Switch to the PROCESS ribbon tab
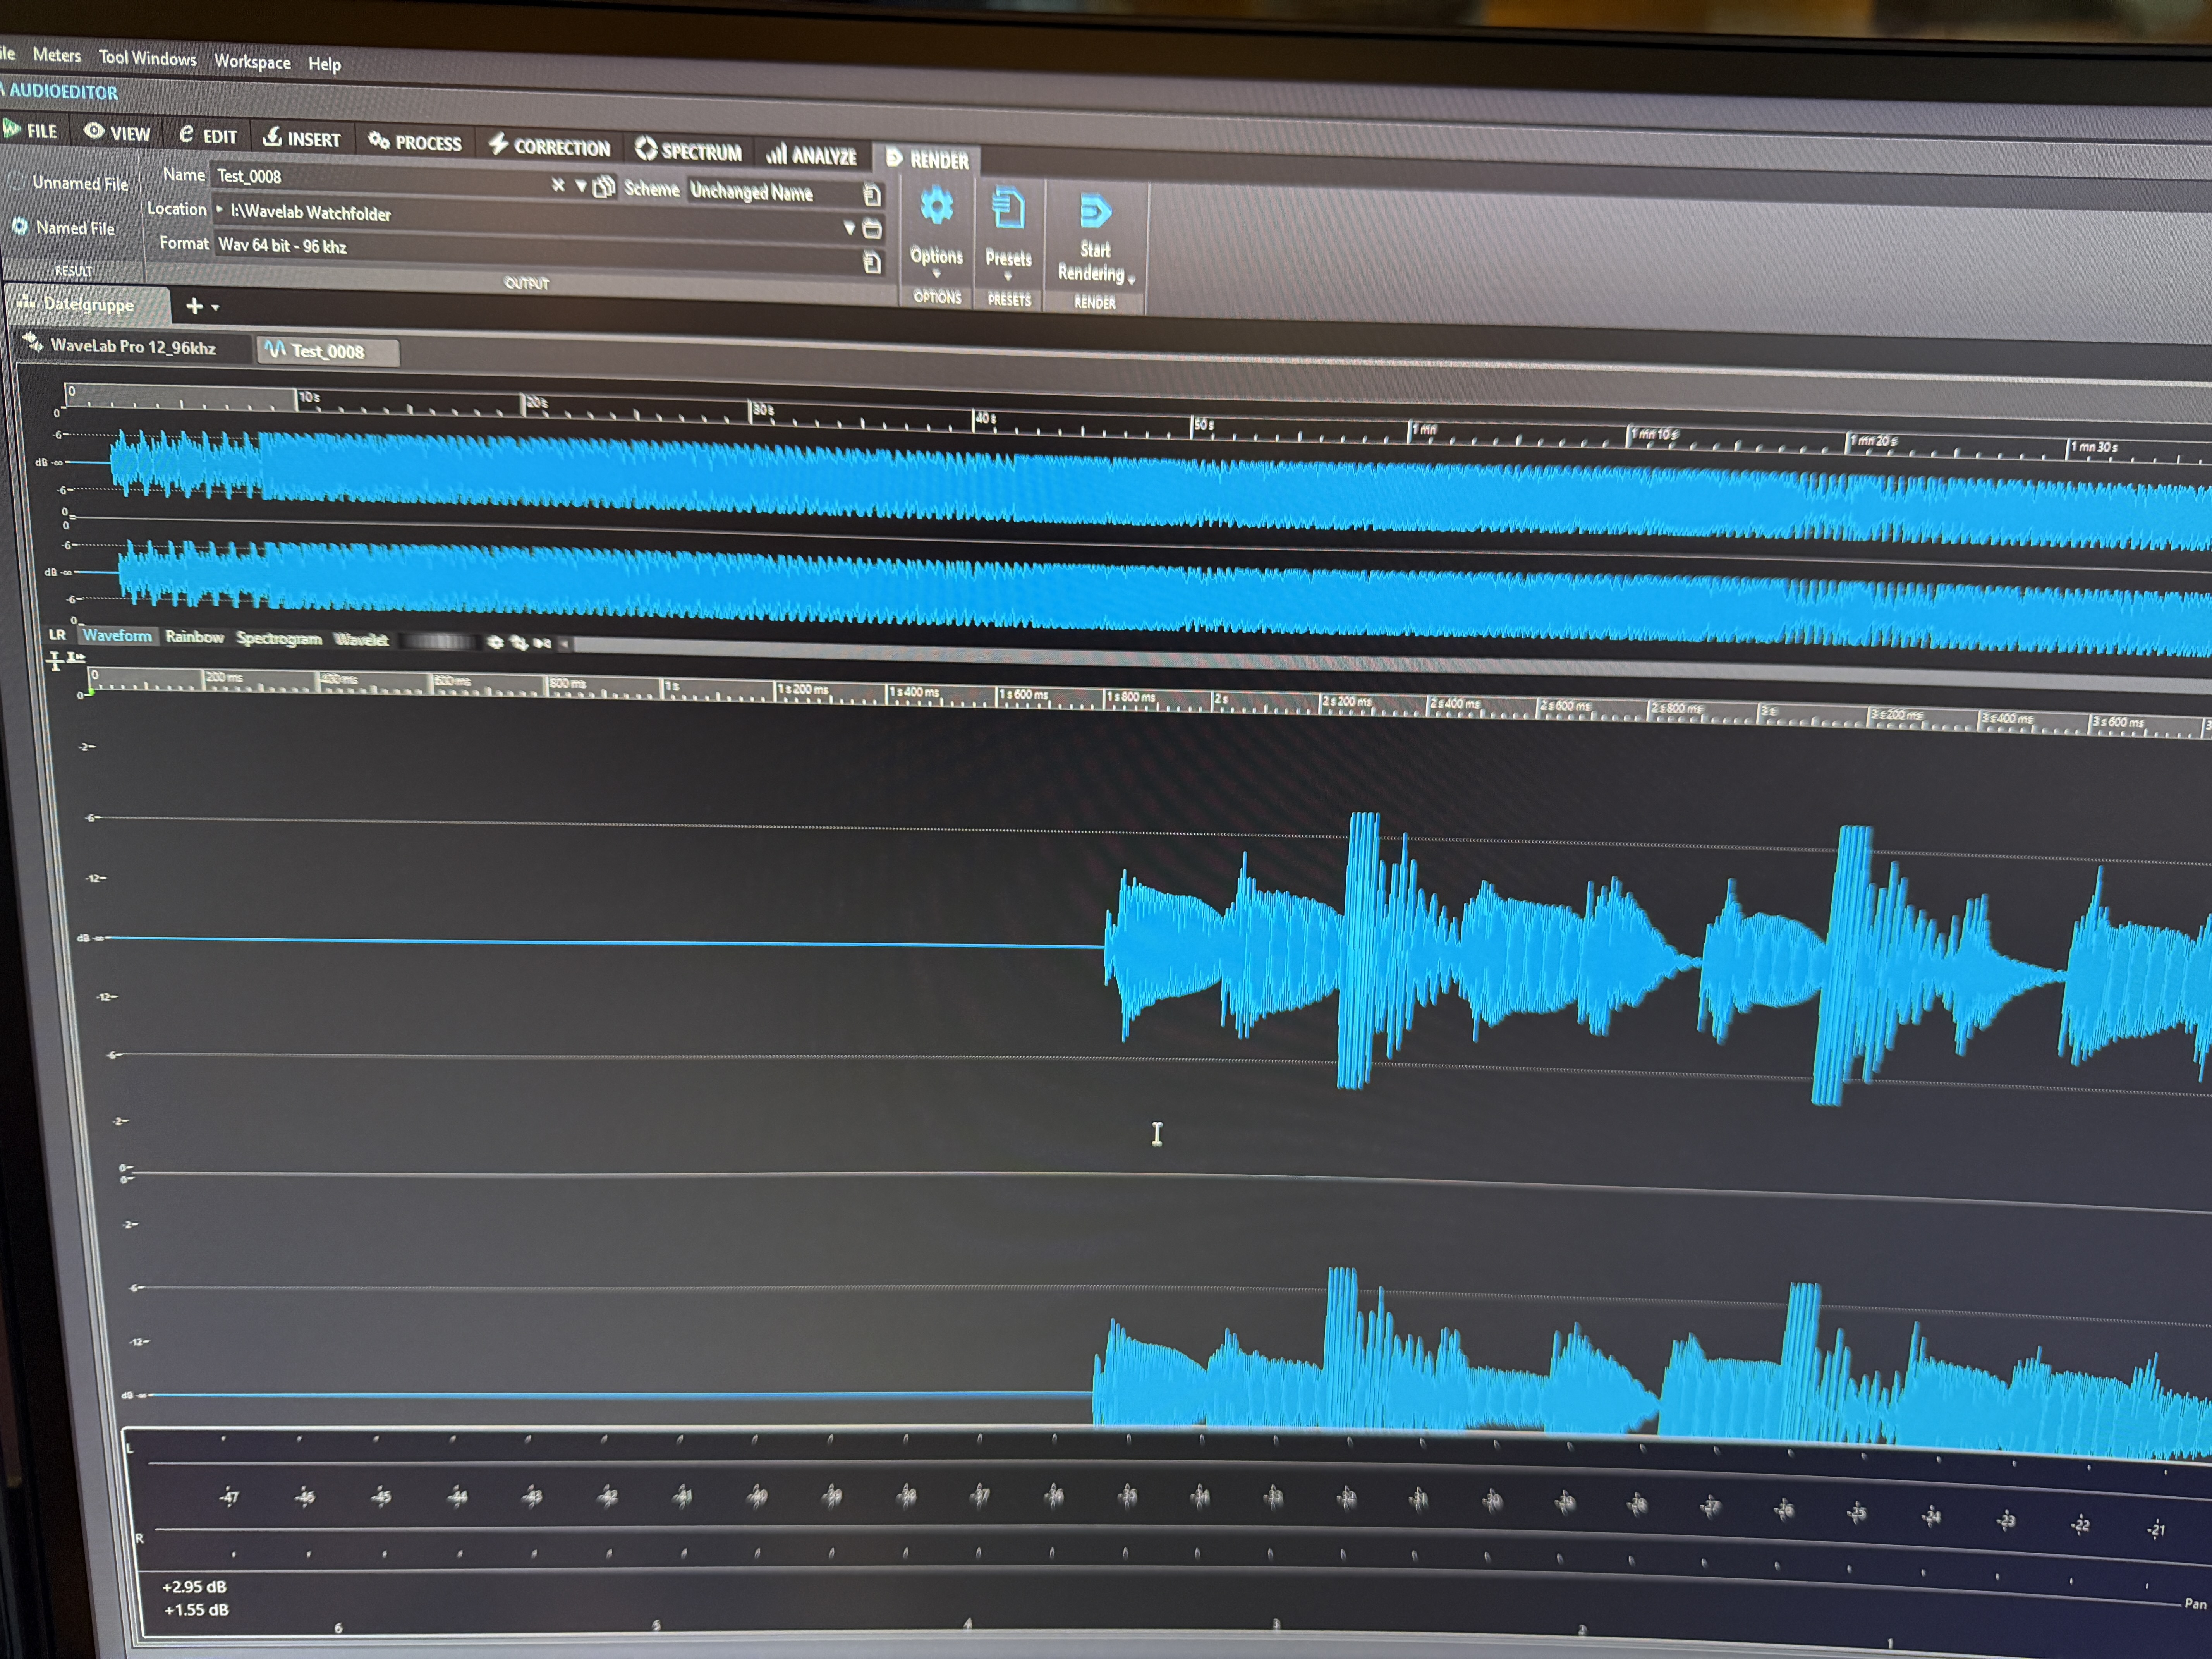Screen dimensions: 2212x1659 pyautogui.click(x=415, y=142)
